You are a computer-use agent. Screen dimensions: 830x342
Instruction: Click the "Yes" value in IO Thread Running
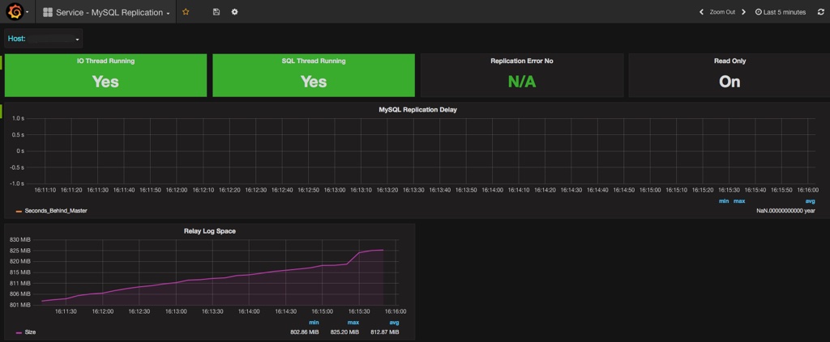105,82
